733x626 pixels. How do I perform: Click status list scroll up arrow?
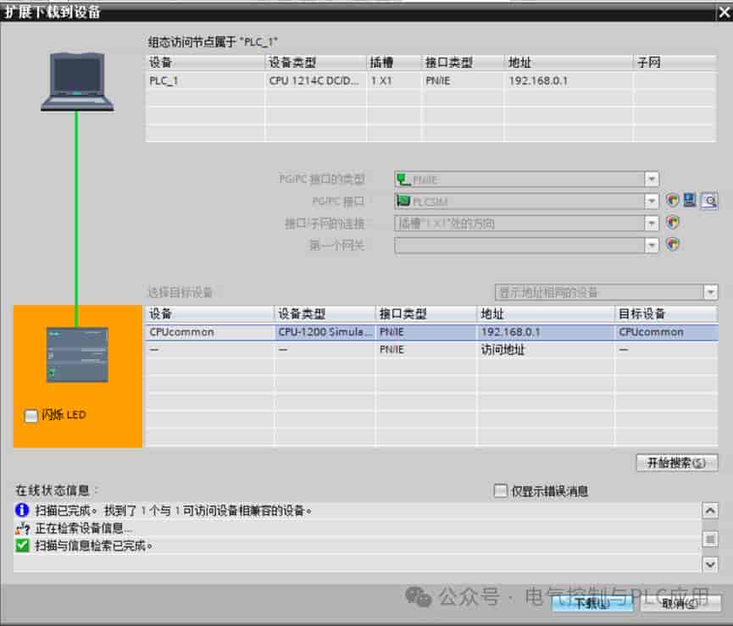[710, 511]
